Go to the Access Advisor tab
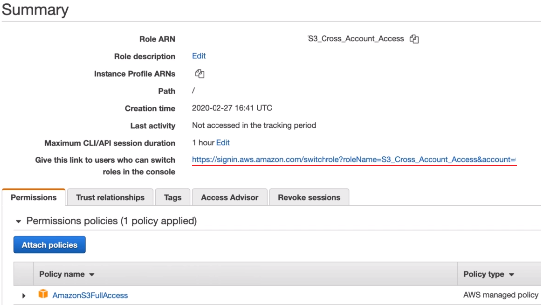The height and width of the screenshot is (305, 541). pyautogui.click(x=229, y=198)
